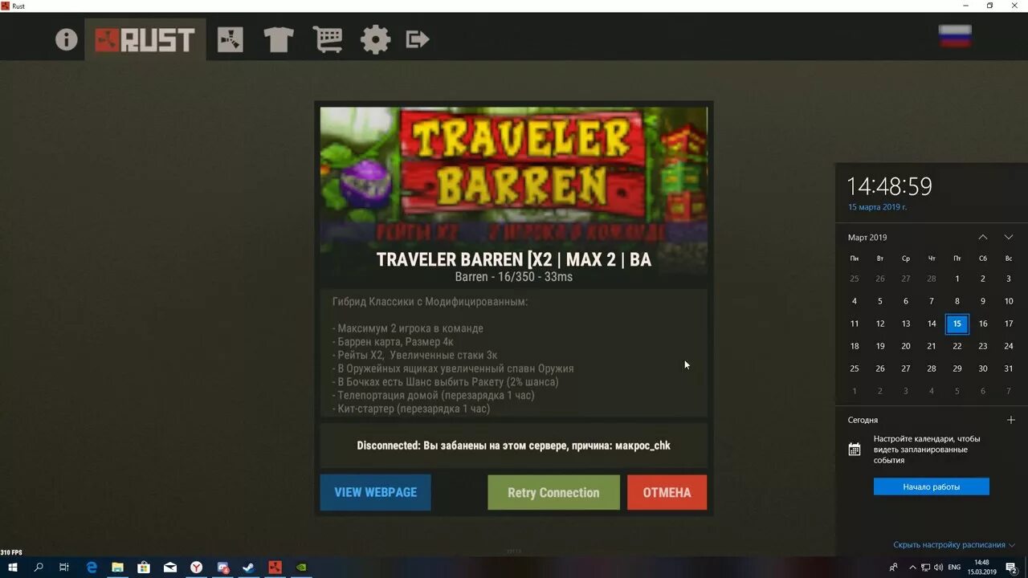The width and height of the screenshot is (1028, 578).
Task: Click Rust game icon on taskbar
Action: point(275,568)
